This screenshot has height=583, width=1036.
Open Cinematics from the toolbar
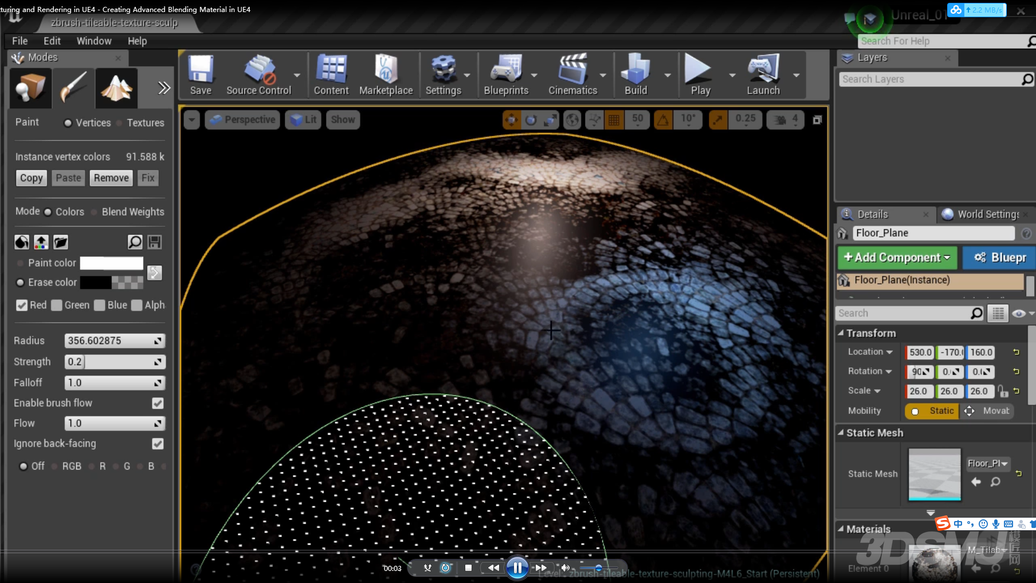click(x=572, y=75)
